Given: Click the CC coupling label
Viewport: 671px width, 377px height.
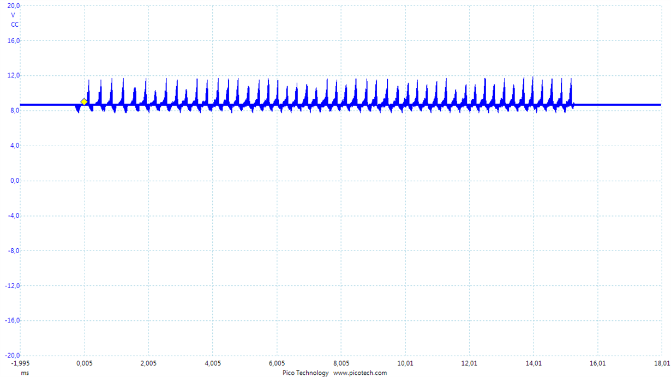Looking at the screenshot, I should point(15,25).
